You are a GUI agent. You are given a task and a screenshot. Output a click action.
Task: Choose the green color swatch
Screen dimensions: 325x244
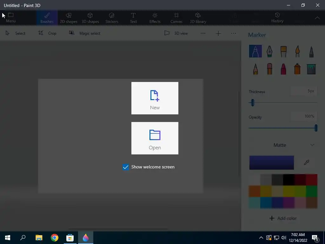tap(312, 191)
